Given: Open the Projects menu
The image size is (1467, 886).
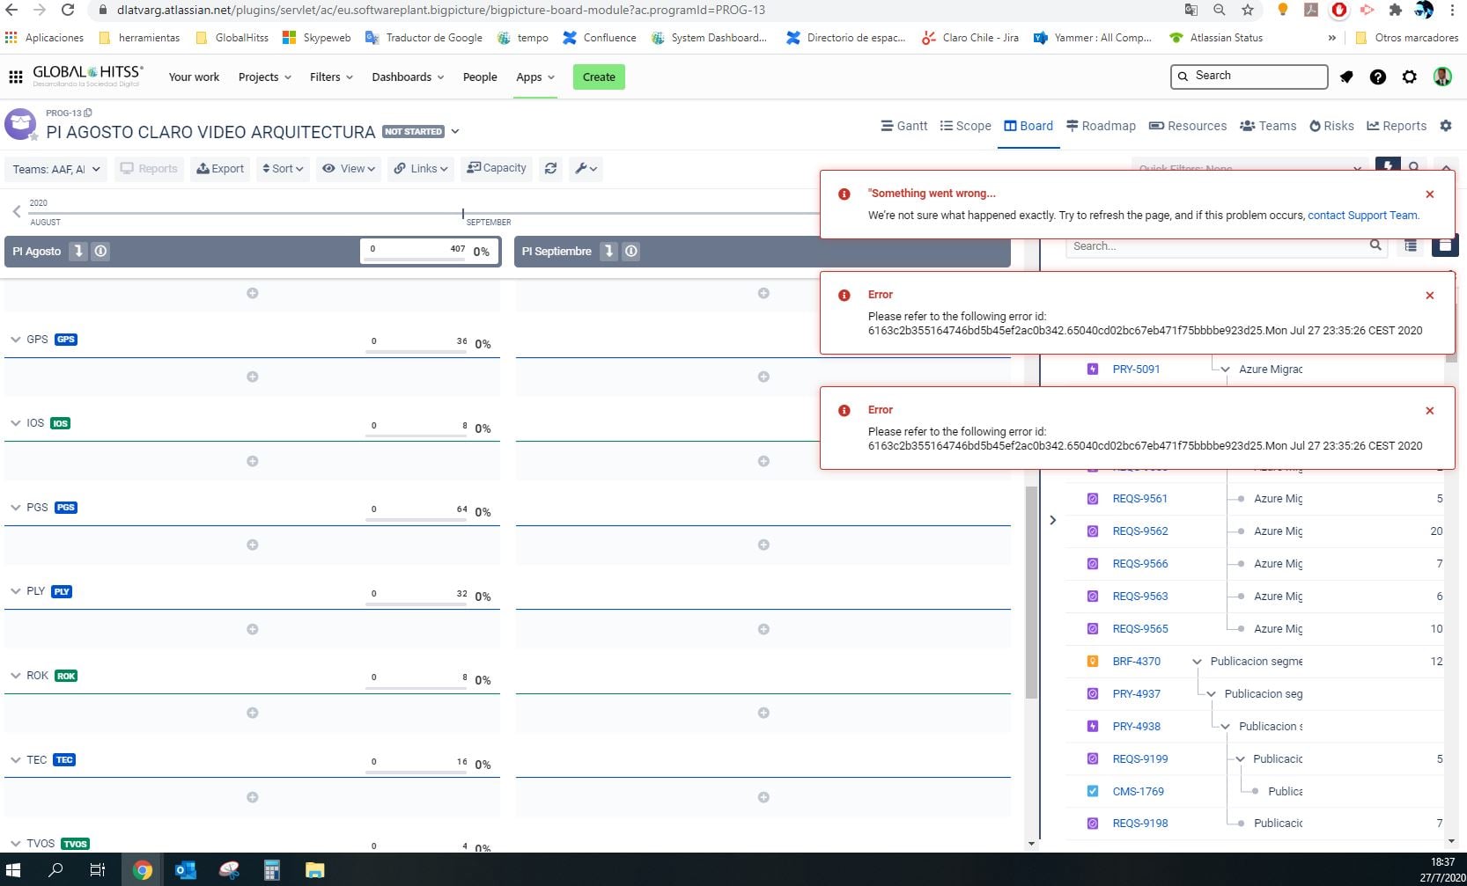Looking at the screenshot, I should pyautogui.click(x=264, y=77).
